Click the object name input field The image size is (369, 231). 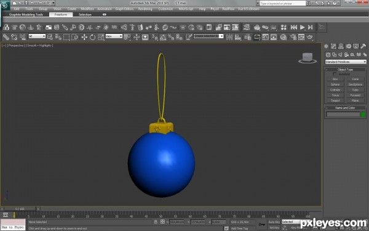coord(343,115)
